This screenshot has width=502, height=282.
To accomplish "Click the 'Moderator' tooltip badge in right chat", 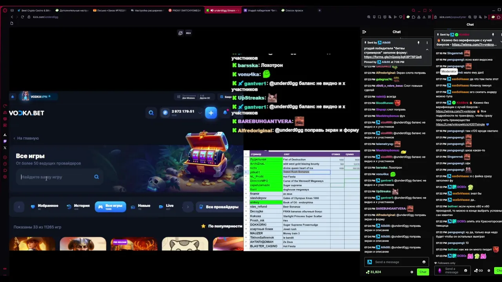I will point(449,71).
